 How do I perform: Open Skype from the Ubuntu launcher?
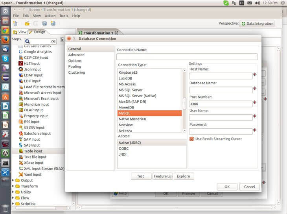[x=6, y=58]
